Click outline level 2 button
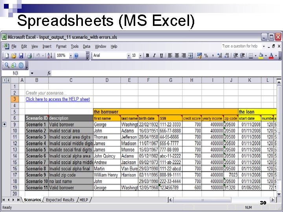283x212 pixels. pos(8,80)
